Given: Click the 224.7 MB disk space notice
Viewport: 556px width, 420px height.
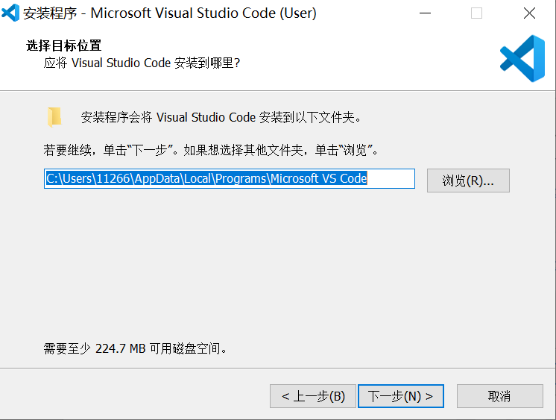Looking at the screenshot, I should pyautogui.click(x=135, y=348).
